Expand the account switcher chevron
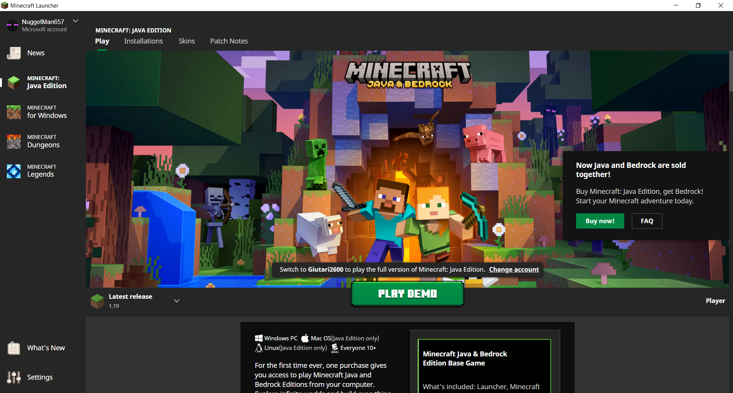The width and height of the screenshot is (733, 393). pyautogui.click(x=76, y=21)
